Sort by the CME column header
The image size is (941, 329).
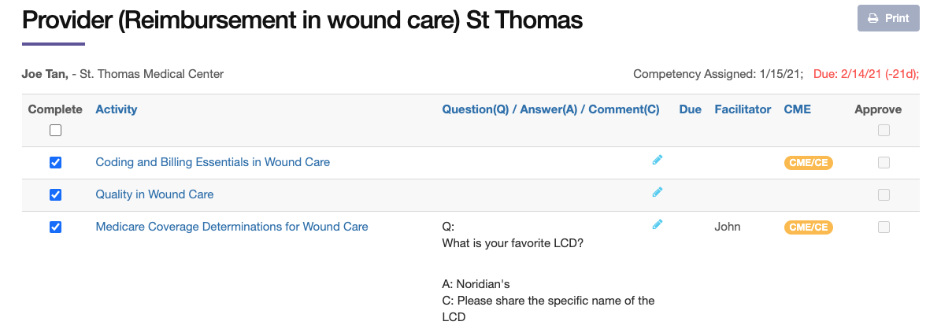tap(797, 109)
